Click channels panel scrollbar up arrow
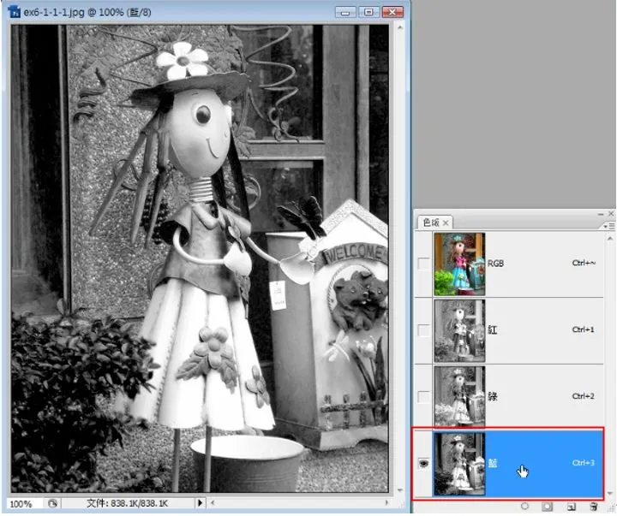 click(x=609, y=238)
